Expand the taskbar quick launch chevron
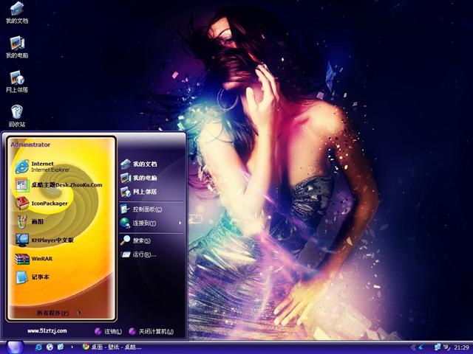The height and width of the screenshot is (354, 473). (72, 347)
